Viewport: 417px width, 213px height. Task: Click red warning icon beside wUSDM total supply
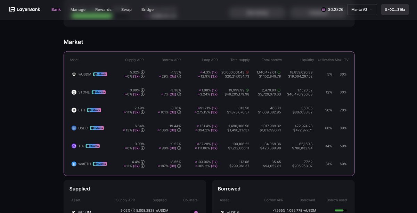pyautogui.click(x=247, y=72)
